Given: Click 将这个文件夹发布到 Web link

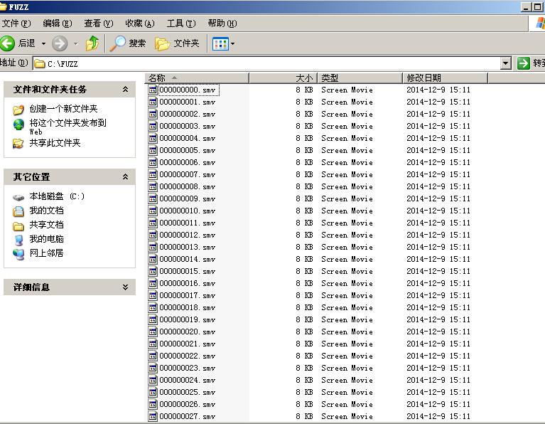Looking at the screenshot, I should coord(68,127).
